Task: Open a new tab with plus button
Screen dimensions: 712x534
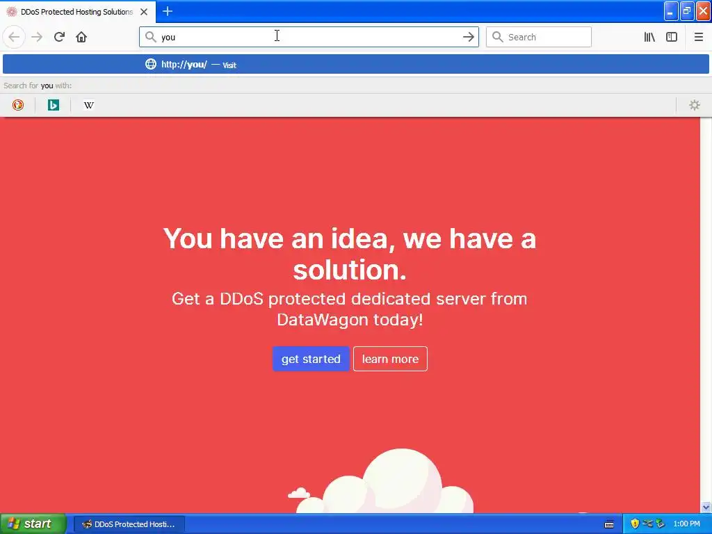Action: (168, 12)
